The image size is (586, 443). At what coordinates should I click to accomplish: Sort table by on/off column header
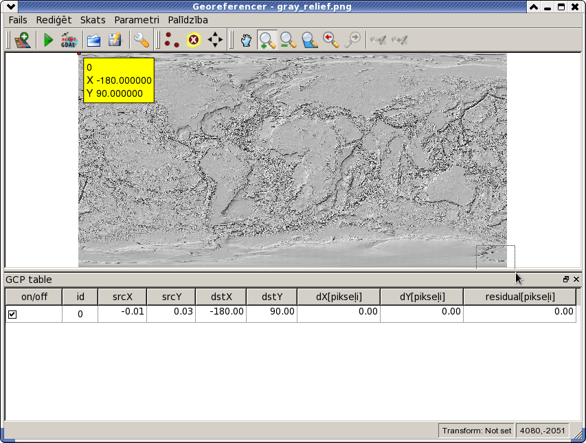click(34, 297)
